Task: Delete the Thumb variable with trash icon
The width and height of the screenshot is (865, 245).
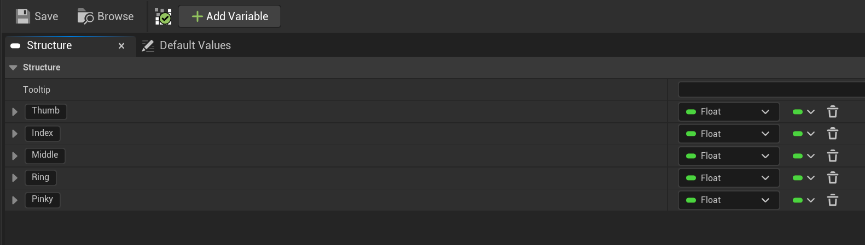Action: 832,112
